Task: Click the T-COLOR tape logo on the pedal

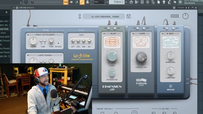Action: (x=141, y=82)
